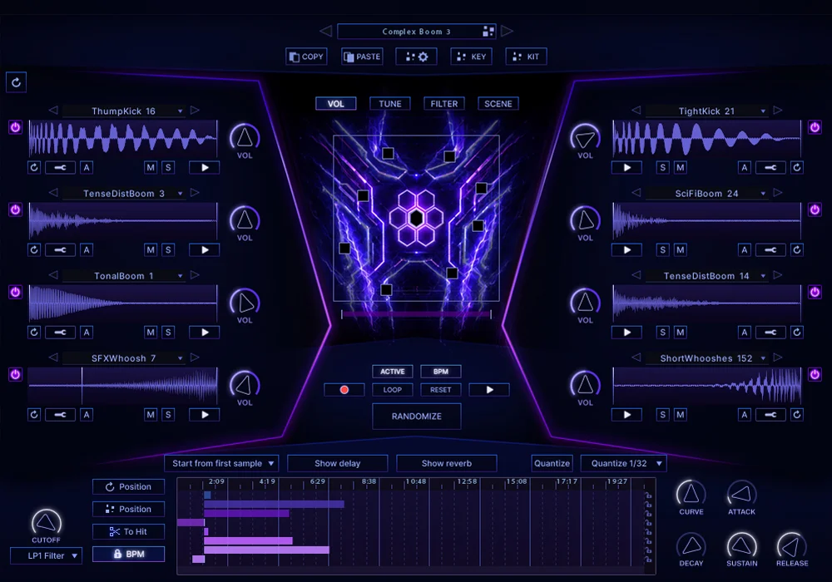Click the reload icon under ShortWhooshes 152
The height and width of the screenshot is (582, 832).
[x=796, y=415]
